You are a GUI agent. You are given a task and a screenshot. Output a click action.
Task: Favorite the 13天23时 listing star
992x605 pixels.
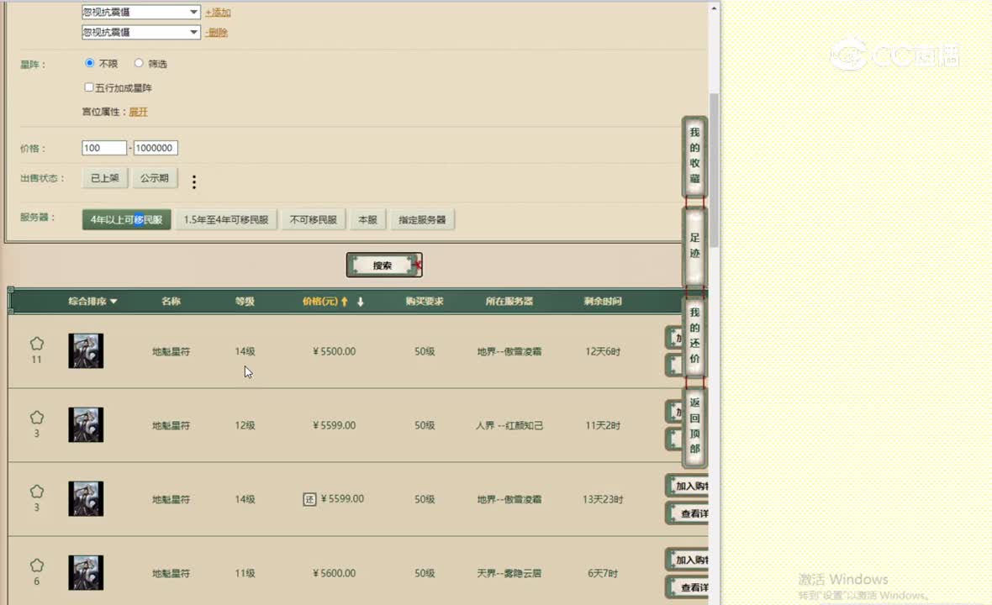click(37, 492)
